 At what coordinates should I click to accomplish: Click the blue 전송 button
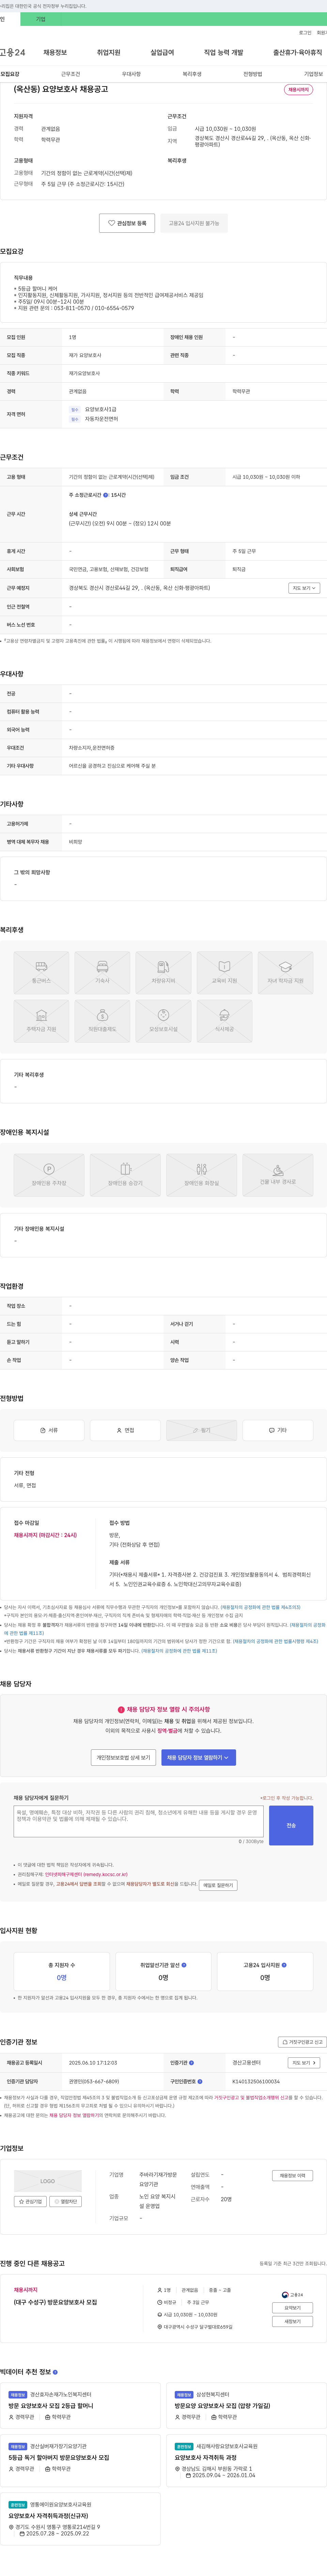pos(291,1825)
